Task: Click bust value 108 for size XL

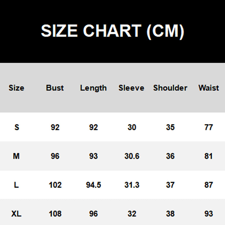Action: 55,214
